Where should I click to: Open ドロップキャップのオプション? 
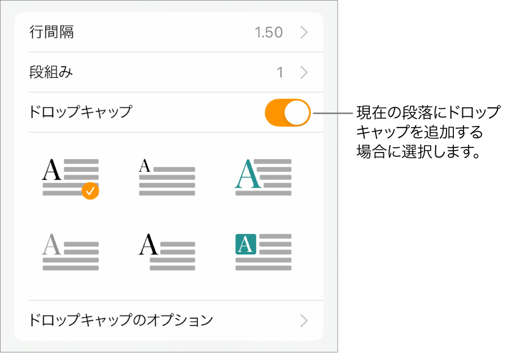pyautogui.click(x=169, y=320)
